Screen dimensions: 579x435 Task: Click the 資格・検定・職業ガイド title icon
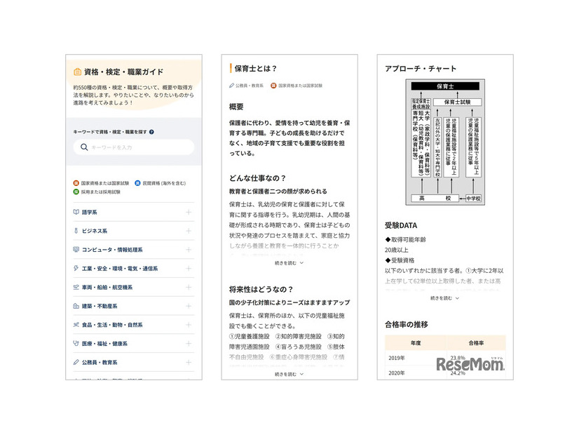click(x=77, y=72)
